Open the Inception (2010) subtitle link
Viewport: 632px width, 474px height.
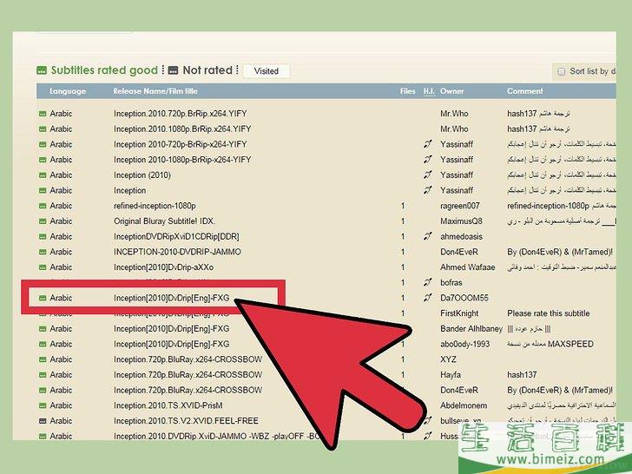(142, 175)
